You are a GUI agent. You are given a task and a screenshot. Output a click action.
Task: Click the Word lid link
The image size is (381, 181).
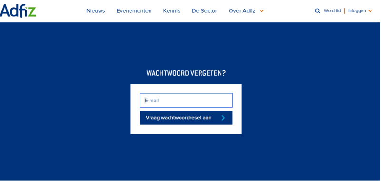click(x=332, y=11)
